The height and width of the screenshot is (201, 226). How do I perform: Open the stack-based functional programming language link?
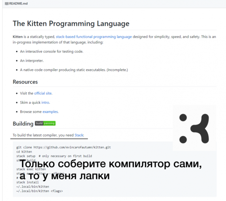coord(94,37)
